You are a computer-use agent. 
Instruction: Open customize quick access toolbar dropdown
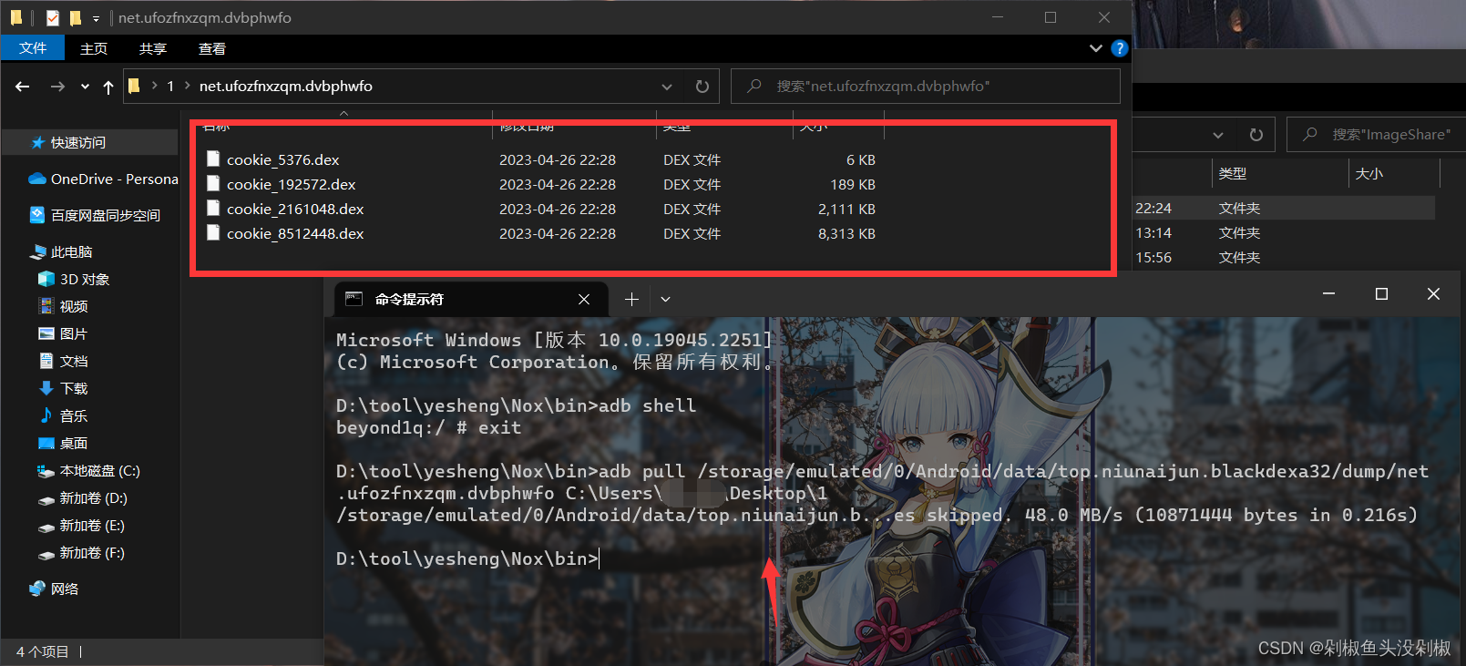click(96, 18)
